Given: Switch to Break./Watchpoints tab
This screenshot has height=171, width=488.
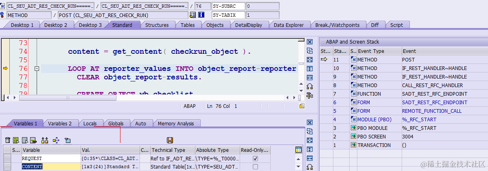Looking at the screenshot, I should pos(337,25).
